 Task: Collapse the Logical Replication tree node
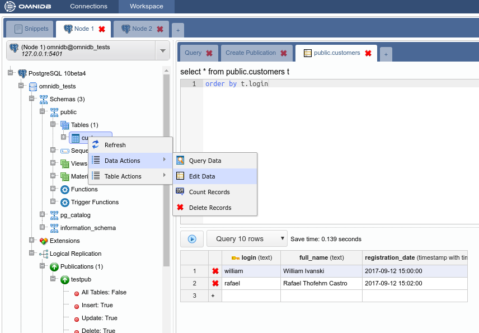[32, 254]
